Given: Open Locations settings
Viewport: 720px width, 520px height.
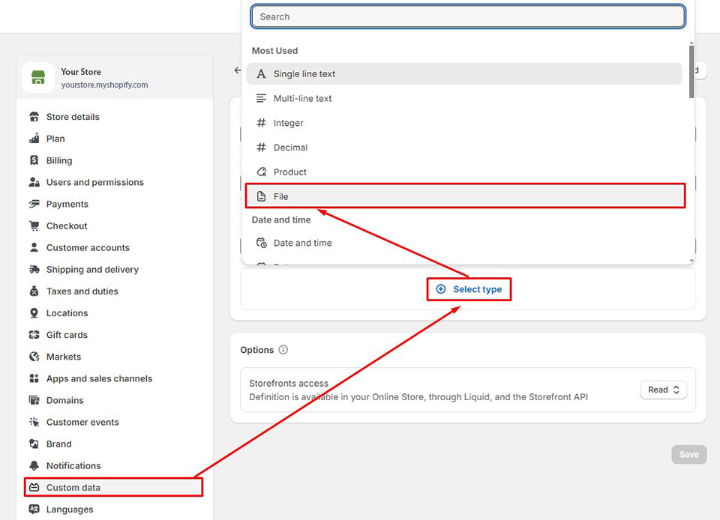Looking at the screenshot, I should coord(67,312).
